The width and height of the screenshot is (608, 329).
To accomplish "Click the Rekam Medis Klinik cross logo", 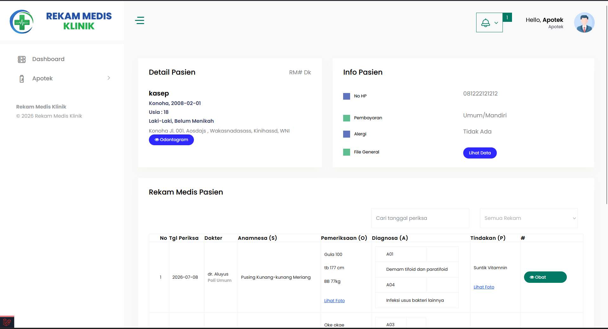I will click(x=22, y=22).
